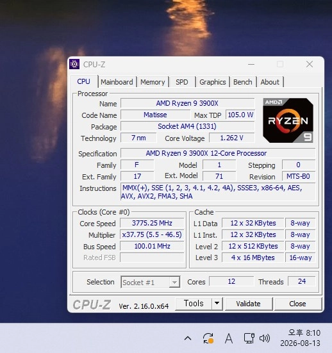Click the Close button at bottom
The width and height of the screenshot is (332, 353).
click(x=297, y=304)
